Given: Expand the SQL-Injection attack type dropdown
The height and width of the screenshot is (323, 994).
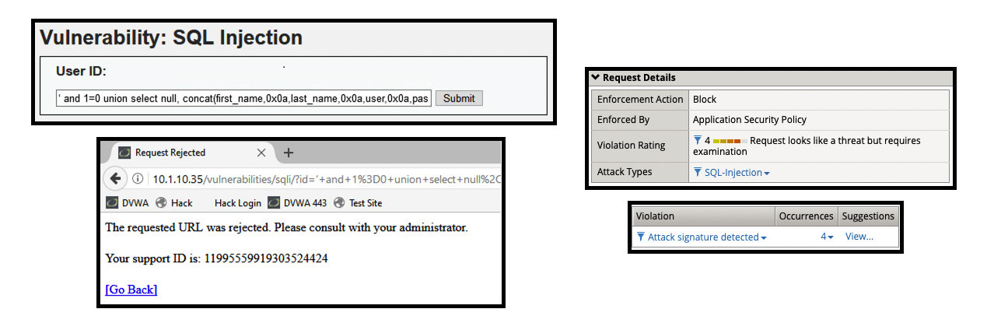Looking at the screenshot, I should pos(767,174).
